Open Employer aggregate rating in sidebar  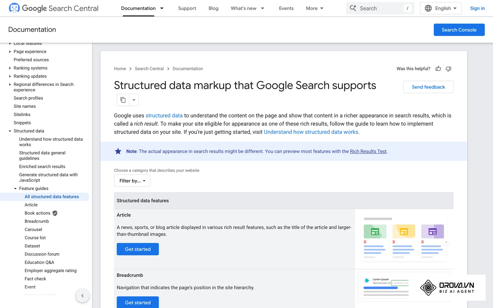point(51,271)
